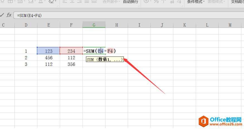Select column H header
The image size is (244, 129).
point(117,25)
